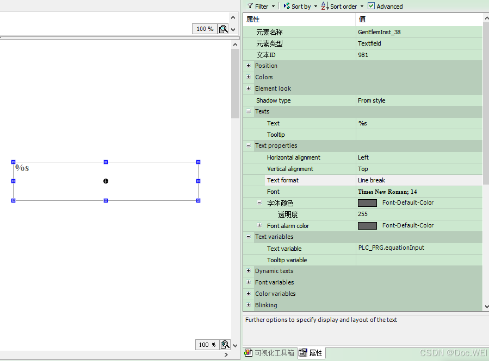The image size is (489, 361).
Task: Expand the Font alarm color group
Action: [x=259, y=225]
